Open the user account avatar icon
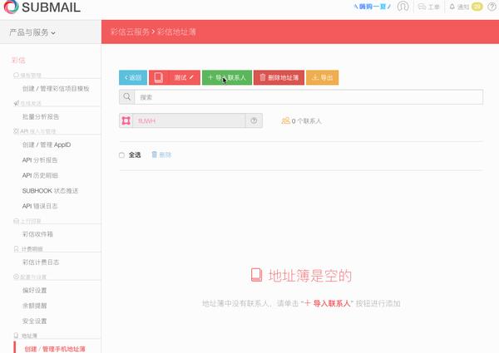This screenshot has width=499, height=353. pyautogui.click(x=403, y=7)
